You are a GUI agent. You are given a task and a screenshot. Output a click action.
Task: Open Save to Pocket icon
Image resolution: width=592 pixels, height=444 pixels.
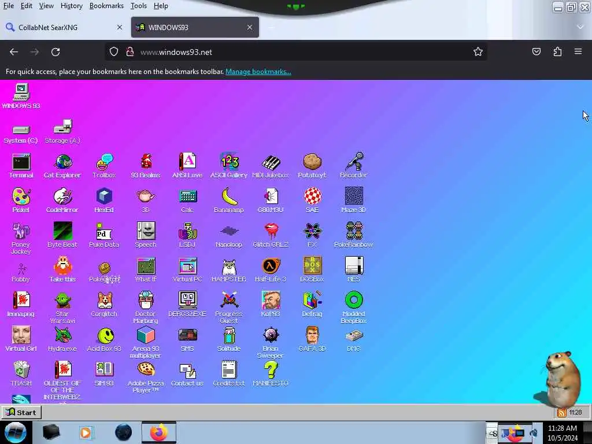tap(536, 51)
